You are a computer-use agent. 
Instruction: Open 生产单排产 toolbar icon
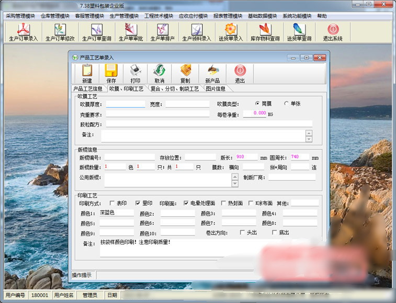[162, 32]
